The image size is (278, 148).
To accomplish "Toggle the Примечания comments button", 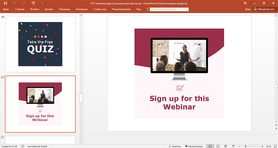I will coord(194,146).
